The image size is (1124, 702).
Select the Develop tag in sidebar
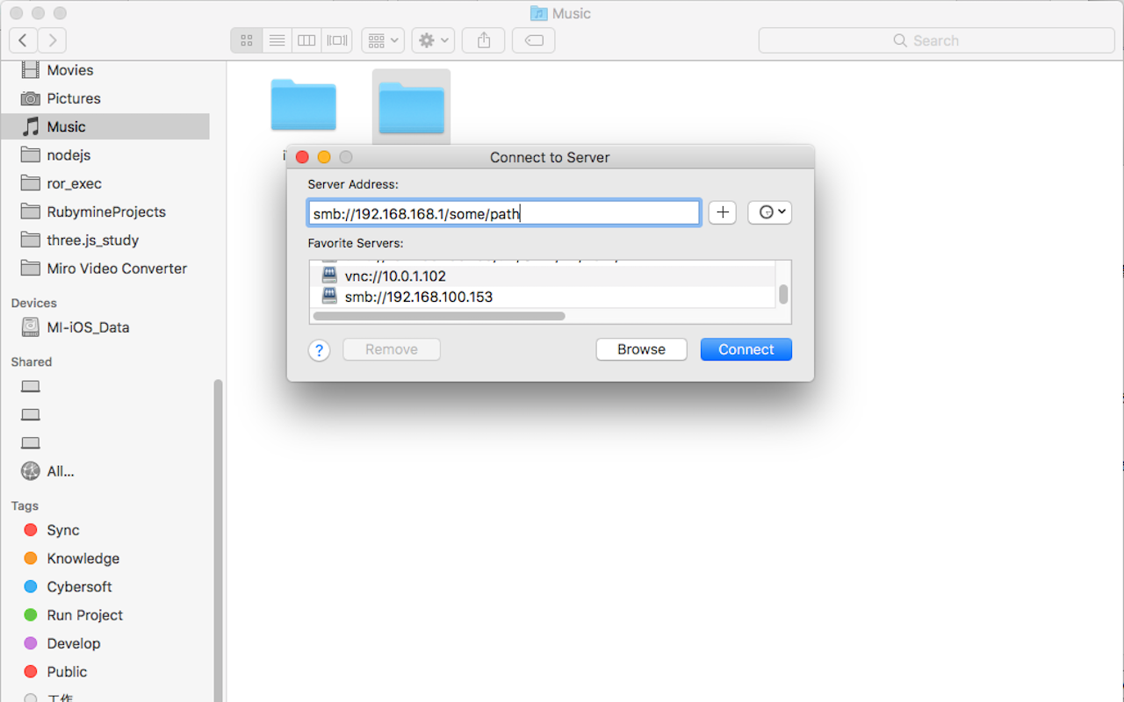point(76,643)
